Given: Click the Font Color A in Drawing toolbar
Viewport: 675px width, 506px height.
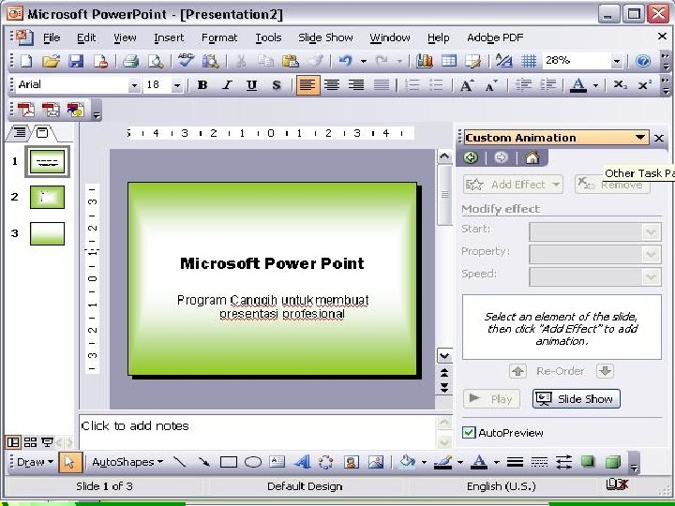Looking at the screenshot, I should point(479,462).
